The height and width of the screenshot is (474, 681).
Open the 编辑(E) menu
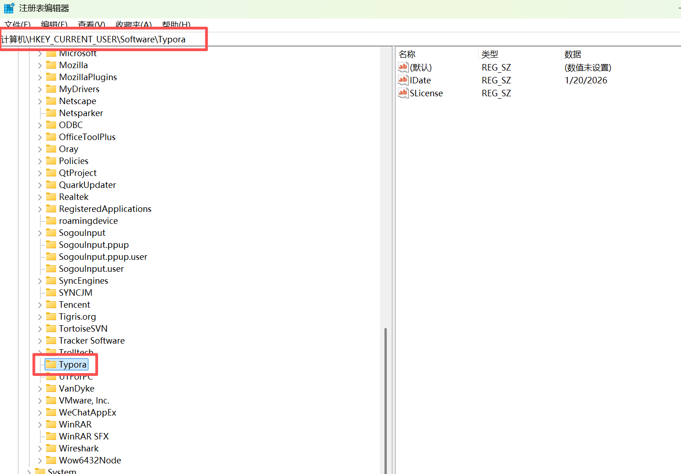[x=54, y=25]
